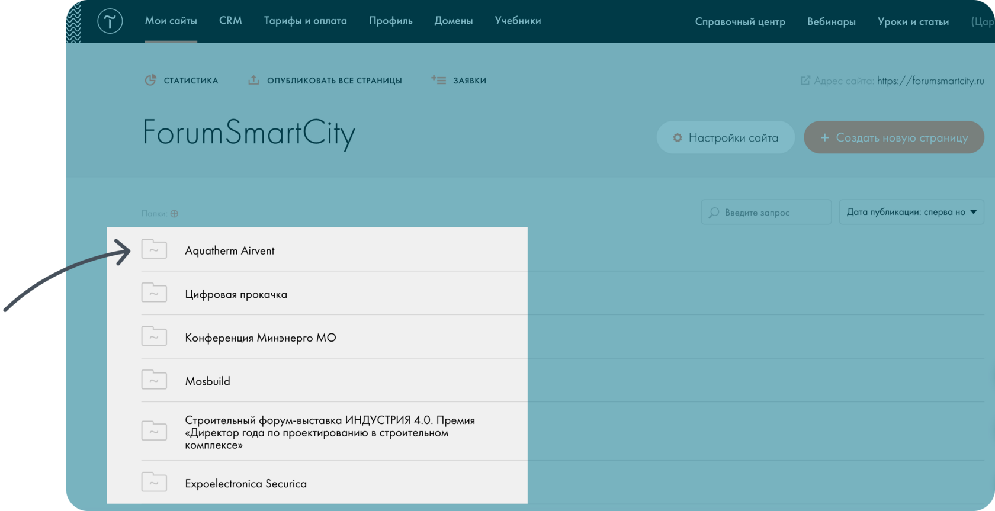
Task: Open Expoelectronica Securica folder name
Action: coord(246,484)
